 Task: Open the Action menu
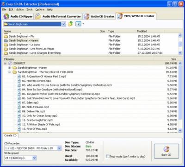(x=20, y=10)
